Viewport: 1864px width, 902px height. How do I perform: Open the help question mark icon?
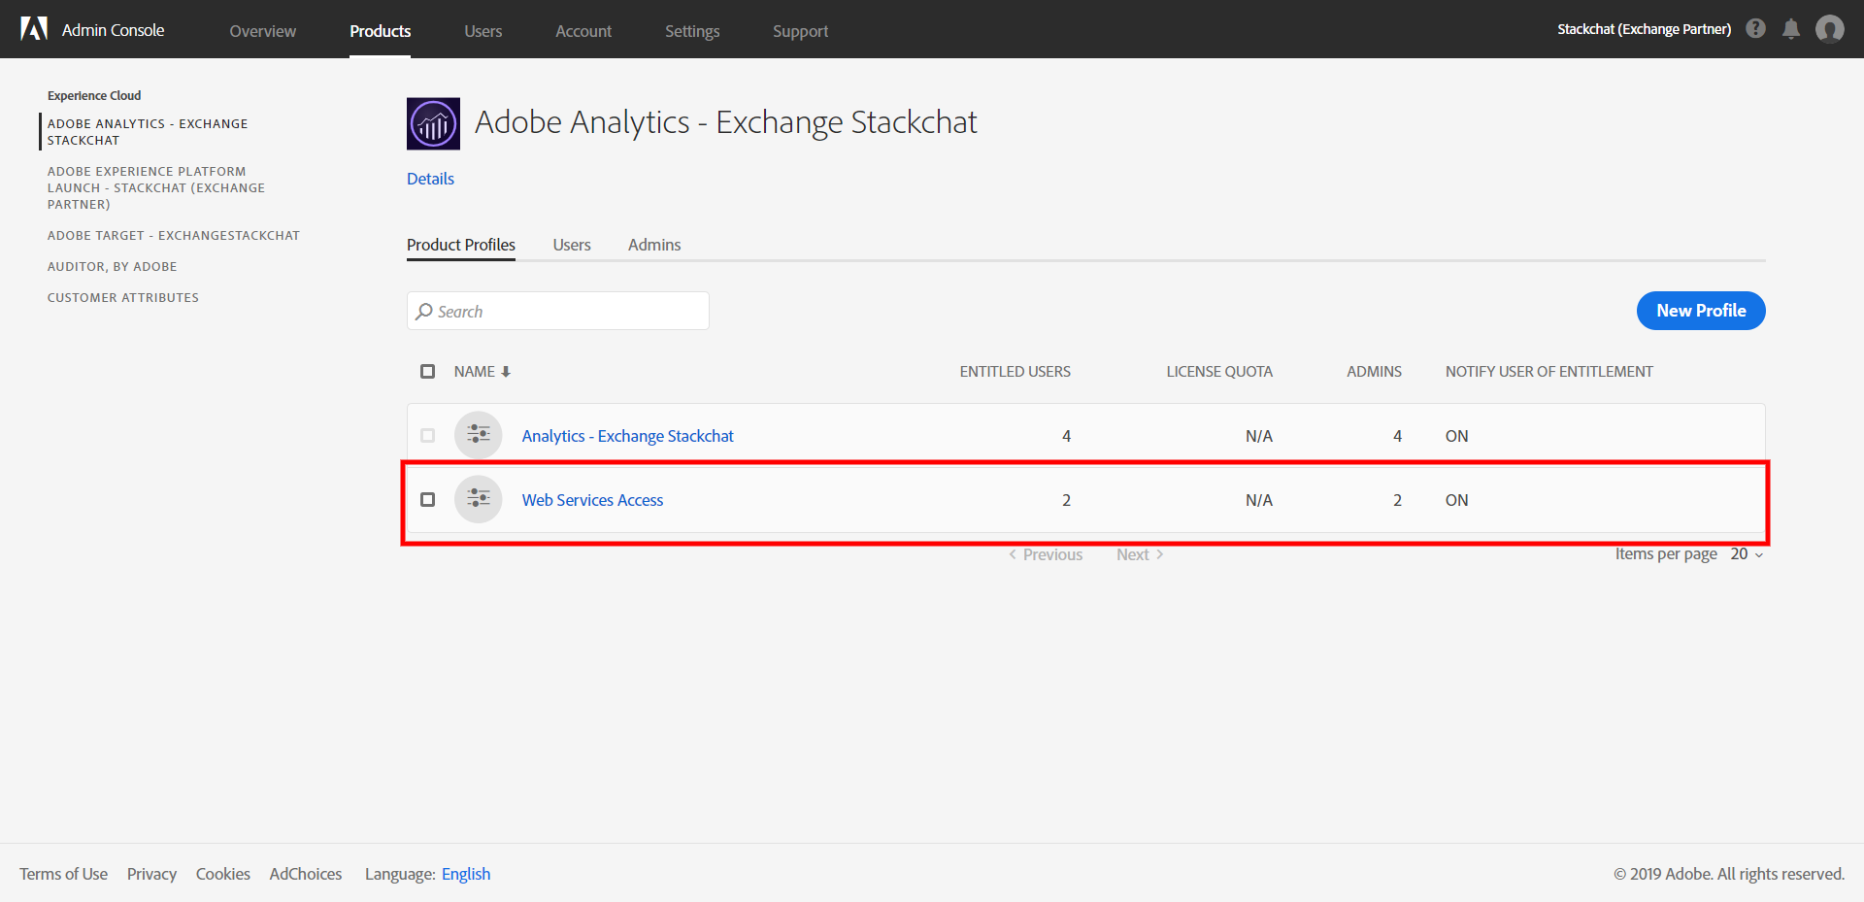click(1755, 28)
